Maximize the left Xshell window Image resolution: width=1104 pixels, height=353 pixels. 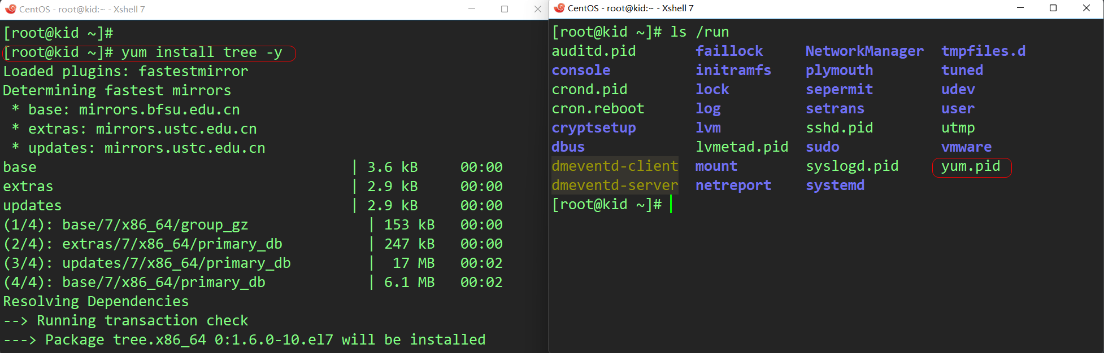click(x=505, y=9)
